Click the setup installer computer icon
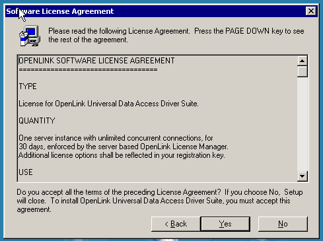Screen dimensions: 323x241 coord(30,36)
